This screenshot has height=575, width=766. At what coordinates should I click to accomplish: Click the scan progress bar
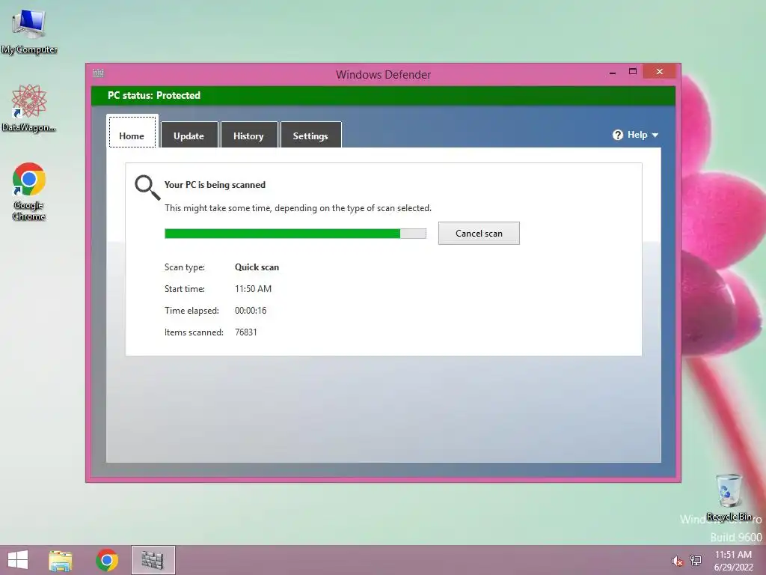pyautogui.click(x=295, y=234)
